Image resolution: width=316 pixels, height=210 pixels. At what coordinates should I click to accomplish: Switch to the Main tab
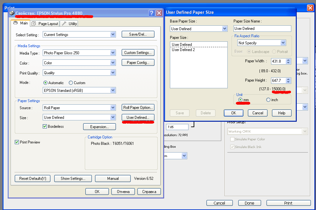(21, 23)
